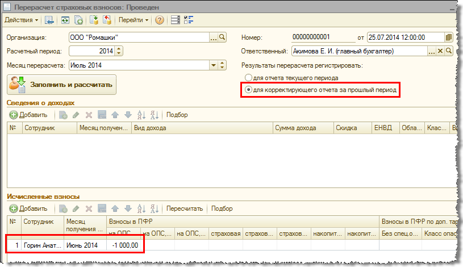
Task: Click the delete X icon in Исчисленные взносы
Action: point(89,209)
